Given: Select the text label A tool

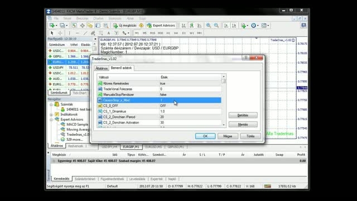Looking at the screenshot, I should 109,33.
